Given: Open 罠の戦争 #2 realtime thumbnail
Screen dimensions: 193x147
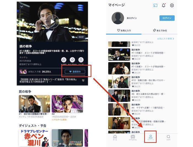Looking at the screenshot, I should 67,104.
